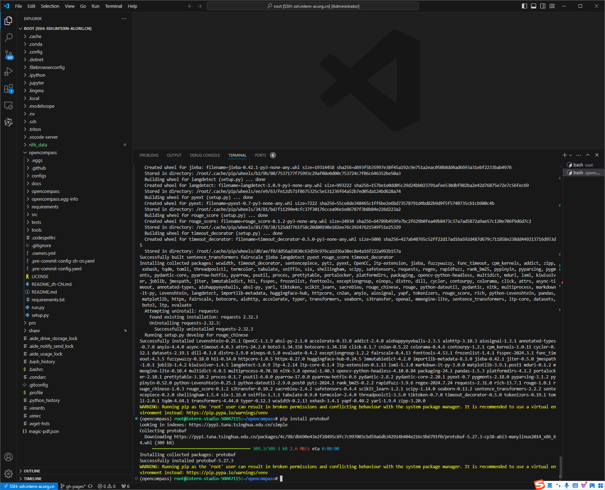Open Source Control view with 502 badge

(x=8, y=55)
